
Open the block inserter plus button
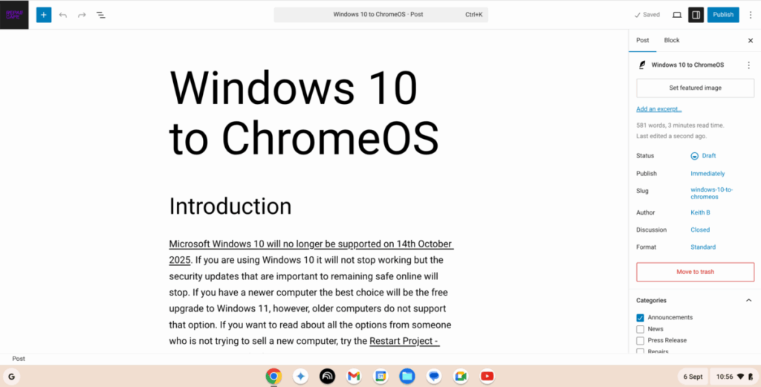44,15
